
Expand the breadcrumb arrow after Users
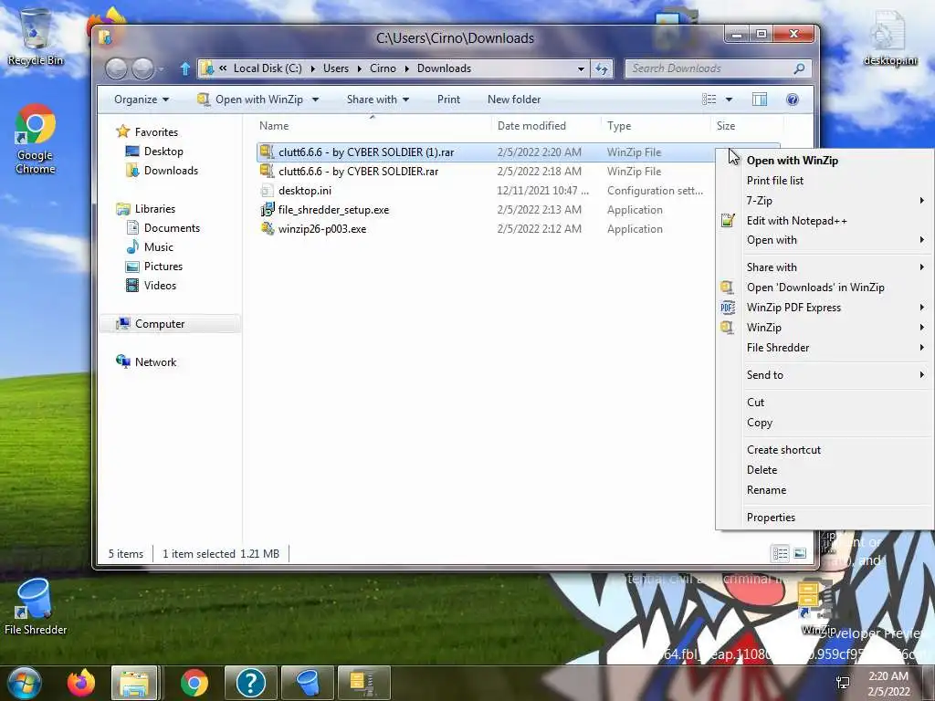(x=359, y=68)
